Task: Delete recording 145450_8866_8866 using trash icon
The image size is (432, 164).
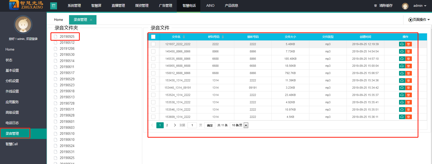Action: [408, 51]
